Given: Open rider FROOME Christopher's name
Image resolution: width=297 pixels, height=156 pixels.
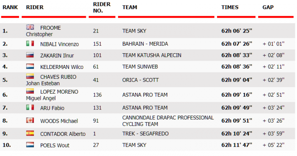Looking at the screenshot, I should pyautogui.click(x=43, y=31).
